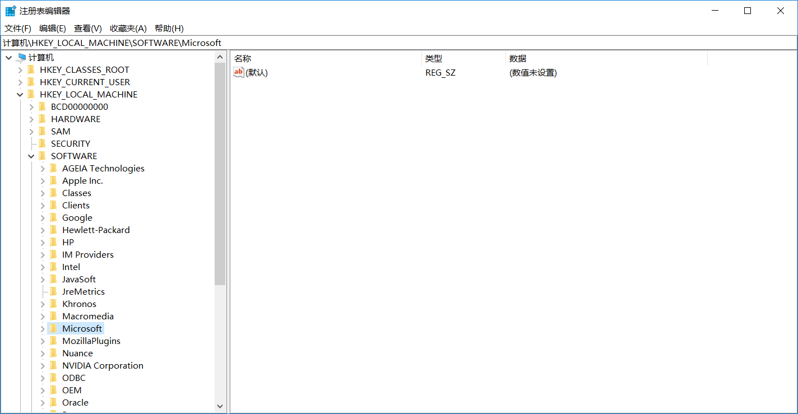Click the tree pane scrollbar thumb
Image resolution: width=798 pixels, height=414 pixels.
click(x=220, y=174)
